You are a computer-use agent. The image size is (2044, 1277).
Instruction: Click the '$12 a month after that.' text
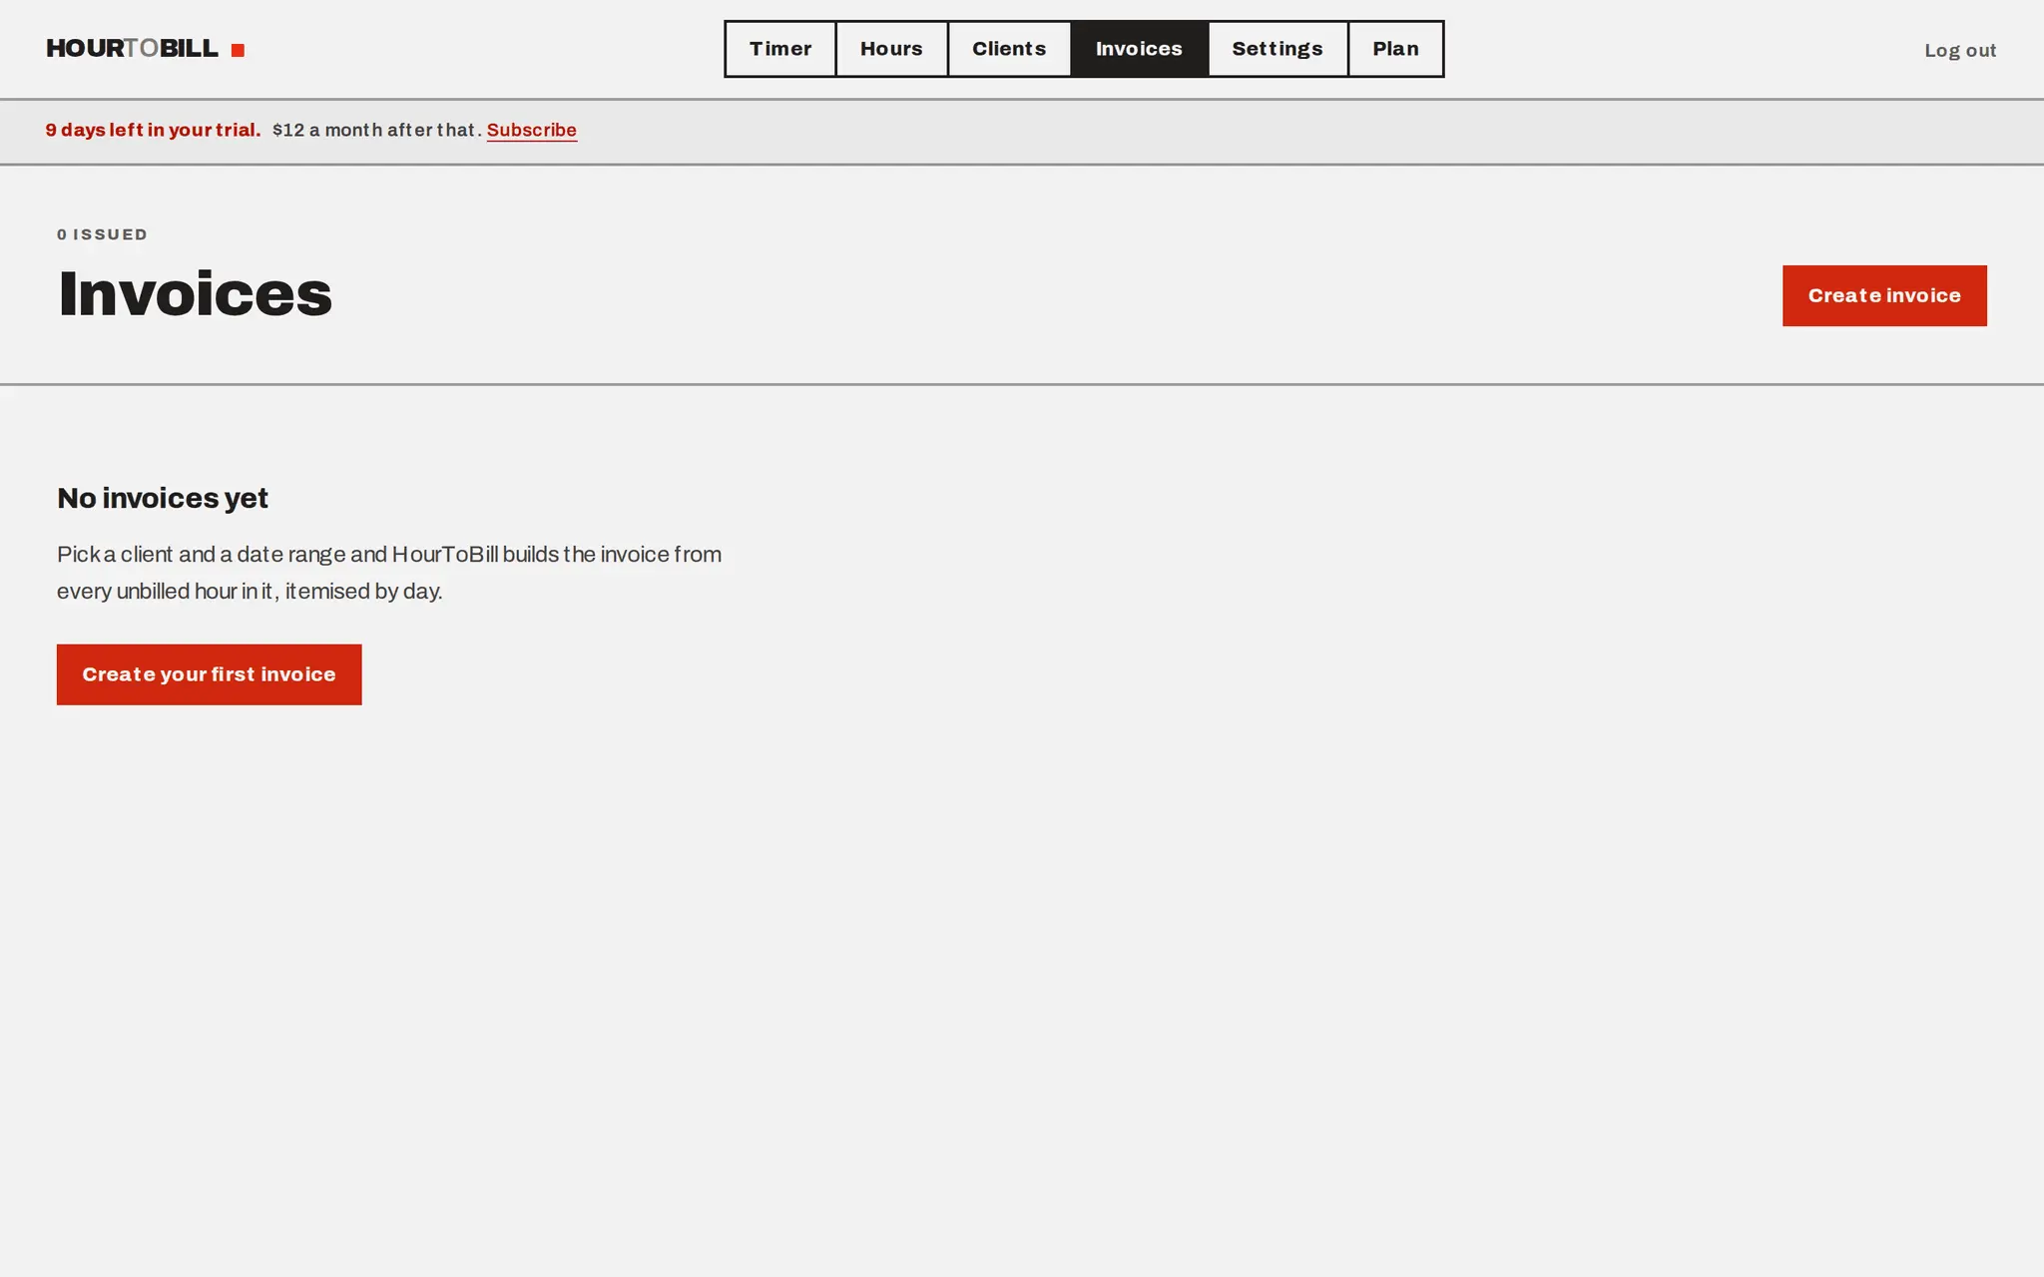(x=377, y=130)
